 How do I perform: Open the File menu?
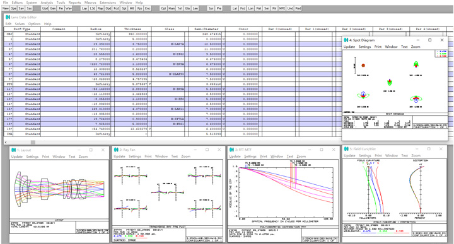point(6,3)
